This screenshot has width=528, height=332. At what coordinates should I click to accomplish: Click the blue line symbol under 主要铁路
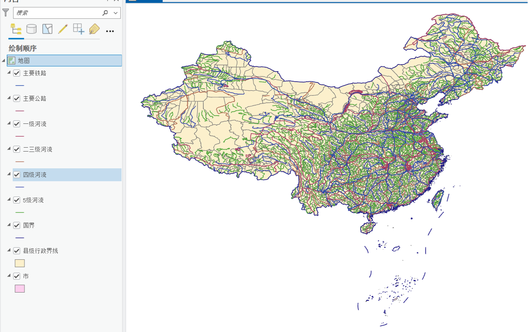pos(20,86)
